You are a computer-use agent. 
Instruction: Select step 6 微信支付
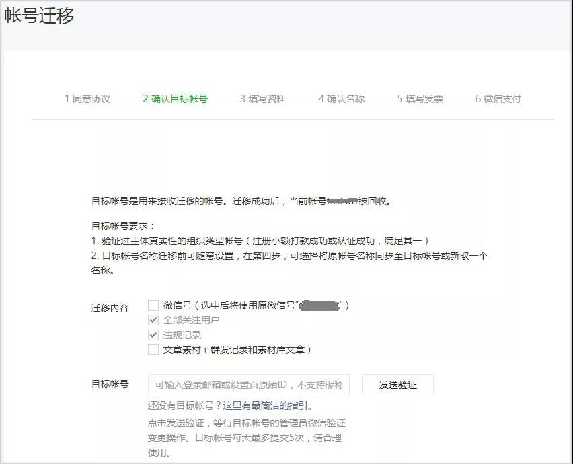498,99
